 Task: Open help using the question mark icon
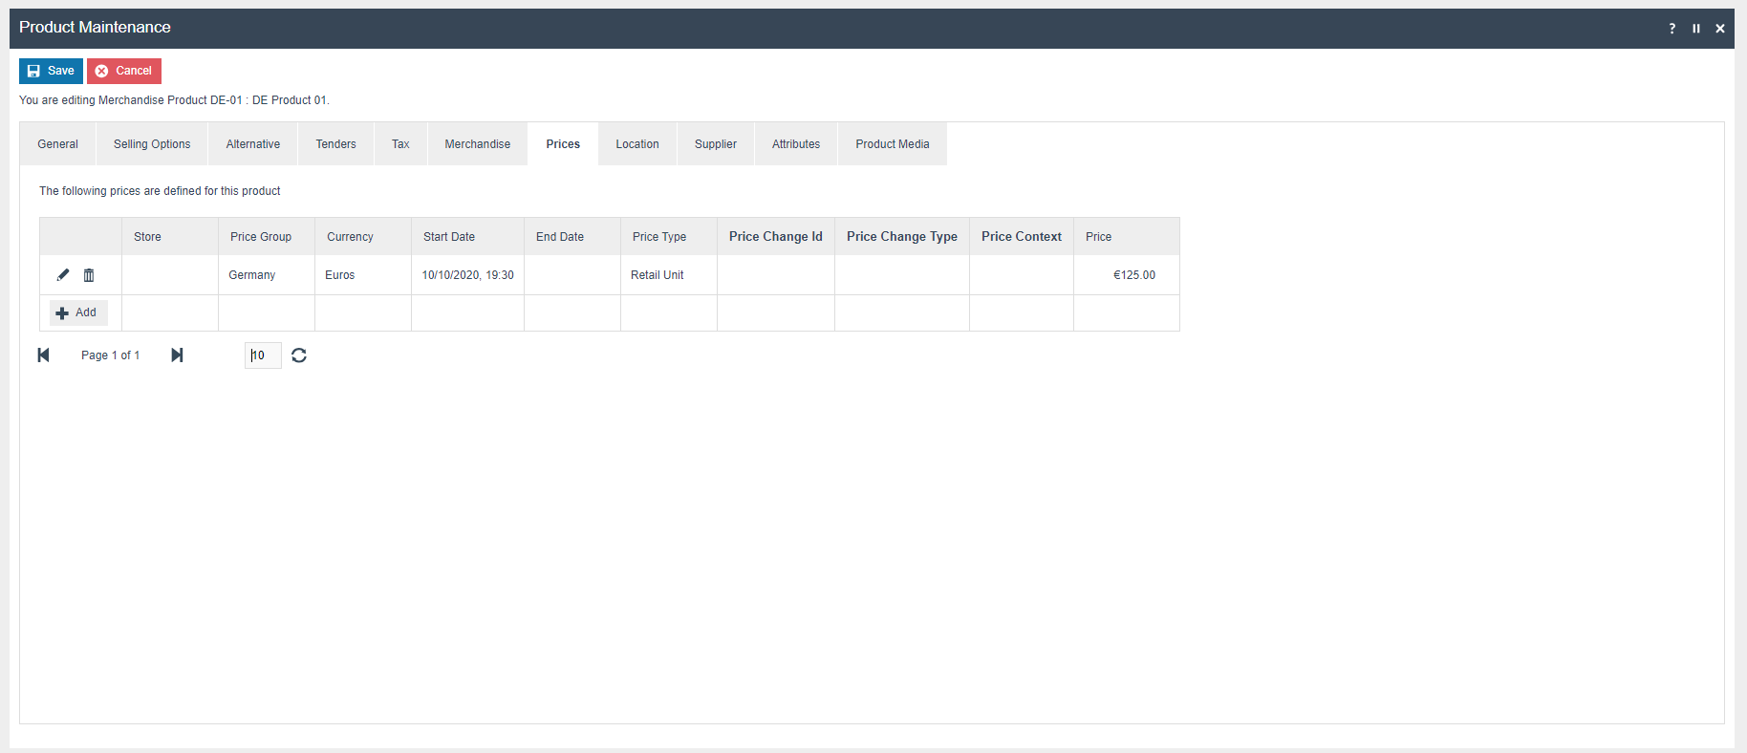[x=1672, y=29]
